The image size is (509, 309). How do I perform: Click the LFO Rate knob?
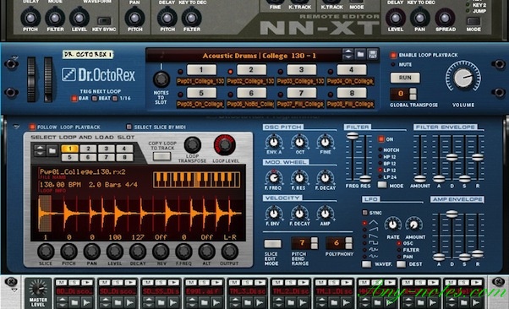392,224
